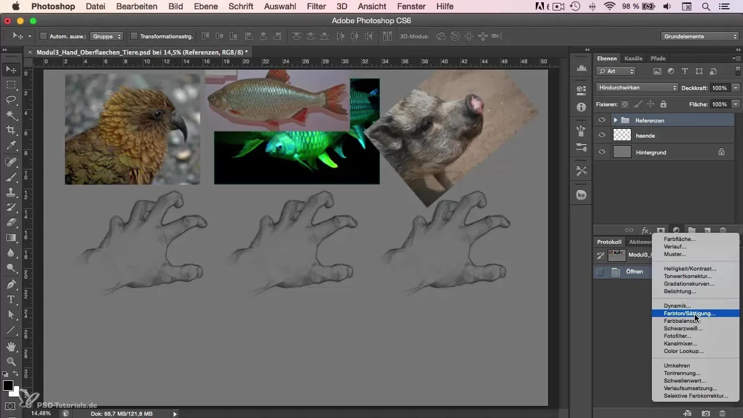This screenshot has width=743, height=418.
Task: Open the Fläche fill dropdown arrow
Action: [x=735, y=104]
